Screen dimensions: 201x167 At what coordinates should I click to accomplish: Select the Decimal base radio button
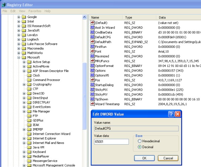pyautogui.click(x=139, y=147)
